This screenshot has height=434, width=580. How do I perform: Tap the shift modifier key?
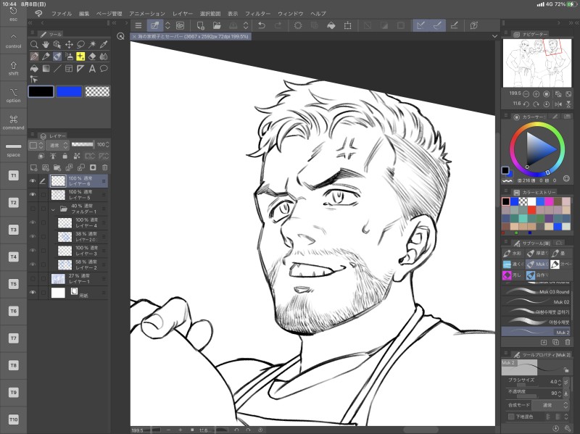tap(13, 68)
